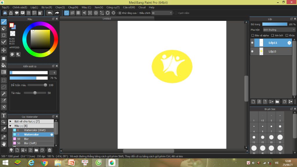Select the Text tool

click(4, 115)
